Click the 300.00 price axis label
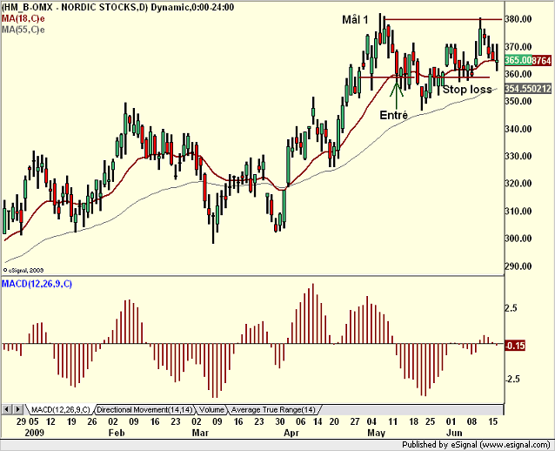The height and width of the screenshot is (451, 555). [518, 239]
